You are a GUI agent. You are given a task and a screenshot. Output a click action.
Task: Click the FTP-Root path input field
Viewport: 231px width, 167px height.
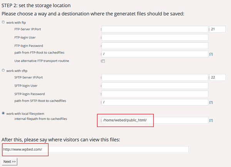pos(155,54)
